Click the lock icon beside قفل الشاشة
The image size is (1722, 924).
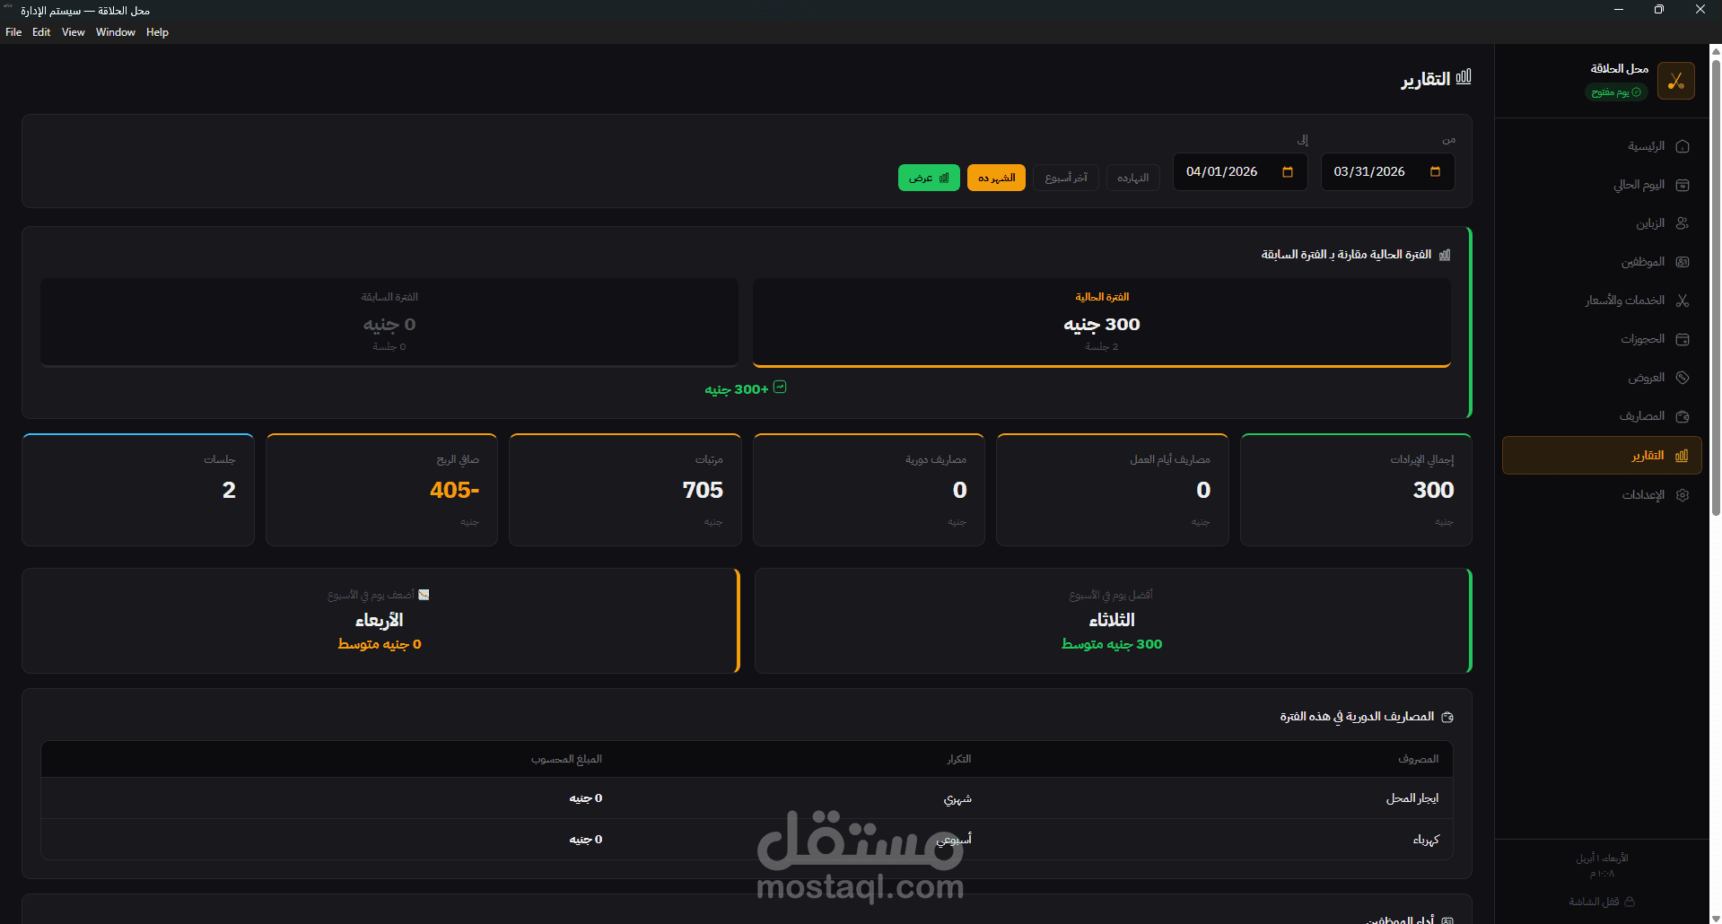[x=1630, y=902]
